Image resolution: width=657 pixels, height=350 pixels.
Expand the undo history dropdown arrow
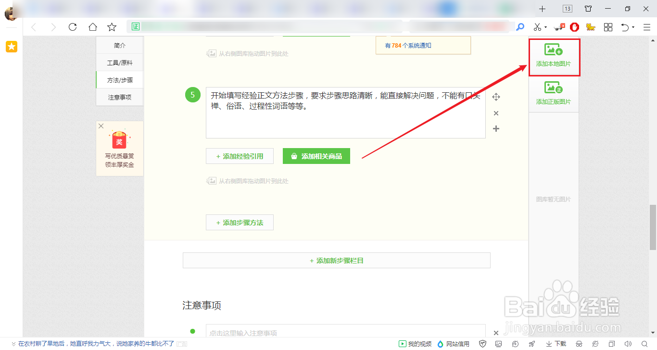point(634,27)
